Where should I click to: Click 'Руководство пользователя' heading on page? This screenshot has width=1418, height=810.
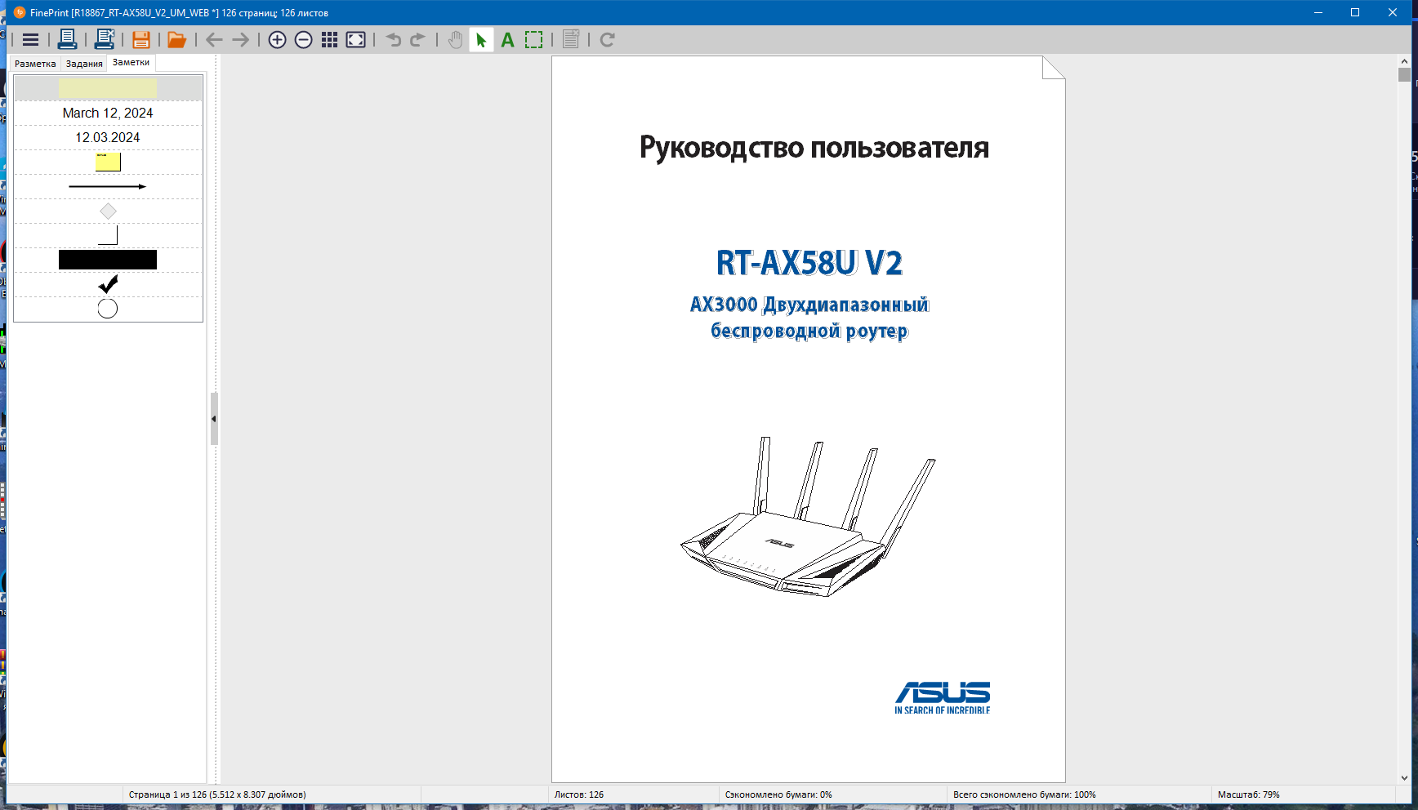click(814, 148)
